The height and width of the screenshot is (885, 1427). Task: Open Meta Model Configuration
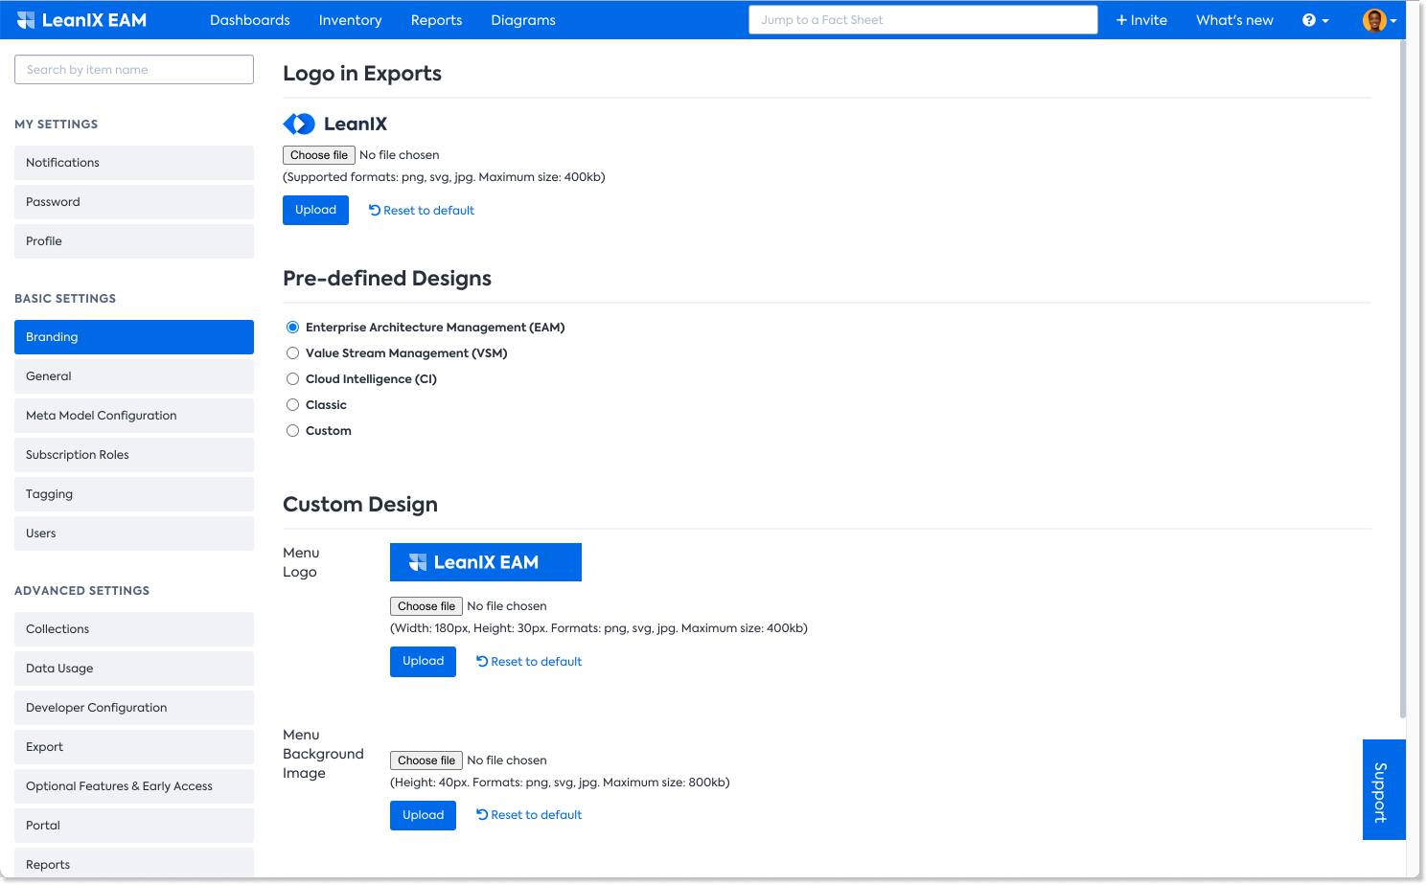134,416
